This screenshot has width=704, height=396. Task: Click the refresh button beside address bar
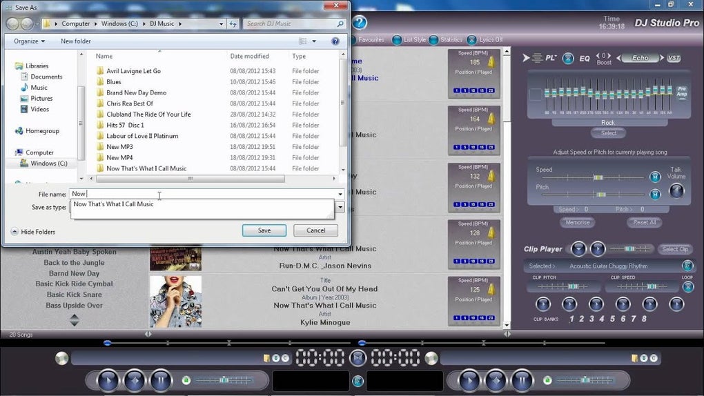click(x=233, y=23)
